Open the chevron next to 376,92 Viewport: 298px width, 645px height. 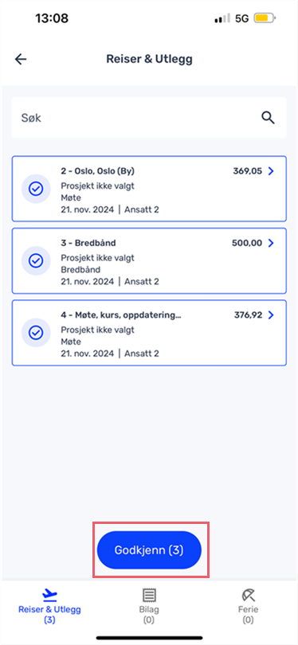coord(271,315)
